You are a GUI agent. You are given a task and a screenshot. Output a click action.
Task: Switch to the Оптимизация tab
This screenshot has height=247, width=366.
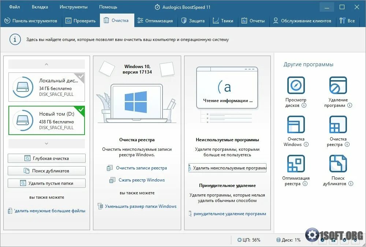click(156, 20)
